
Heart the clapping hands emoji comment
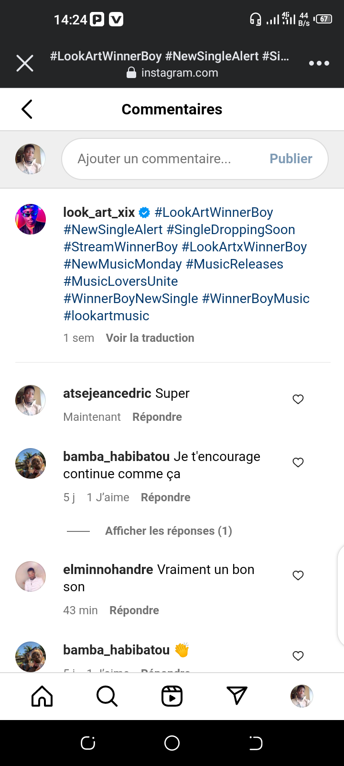tap(298, 656)
